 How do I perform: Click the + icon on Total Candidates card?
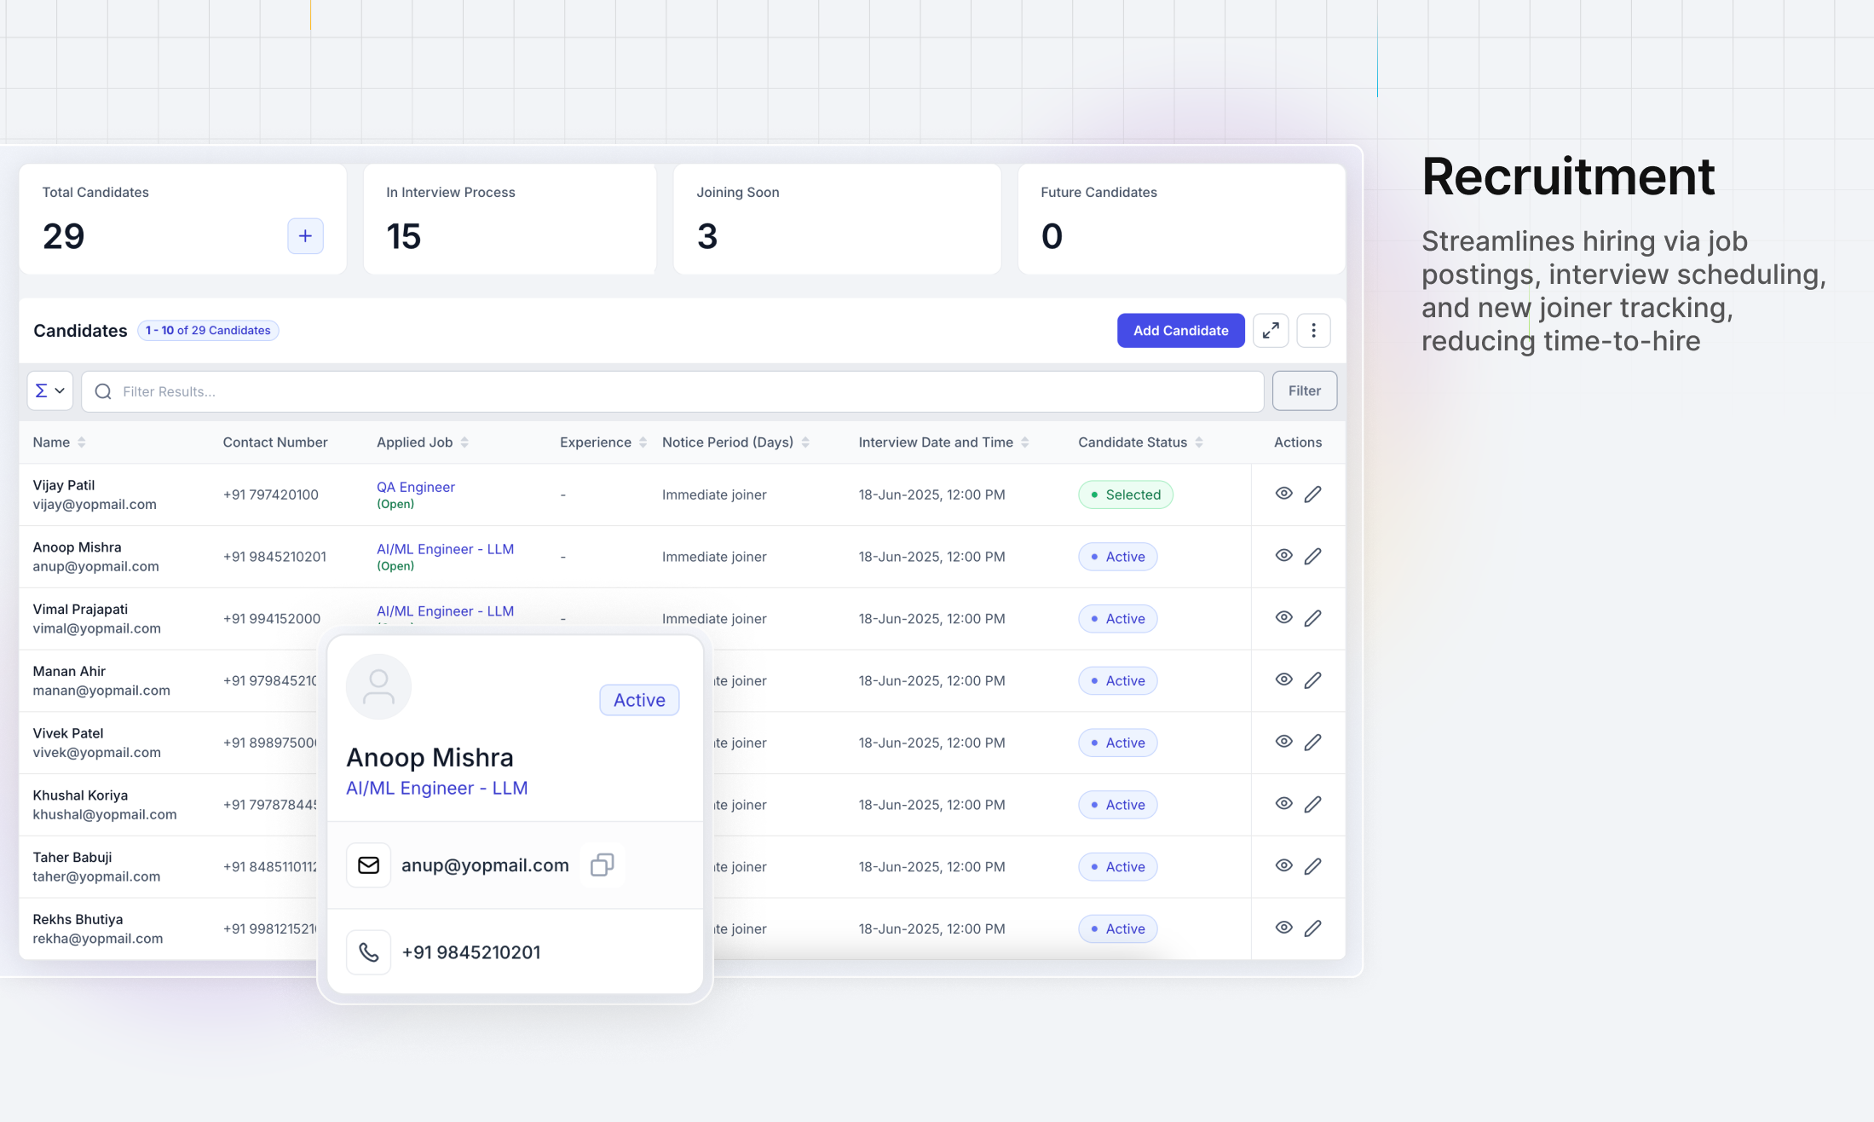click(304, 236)
